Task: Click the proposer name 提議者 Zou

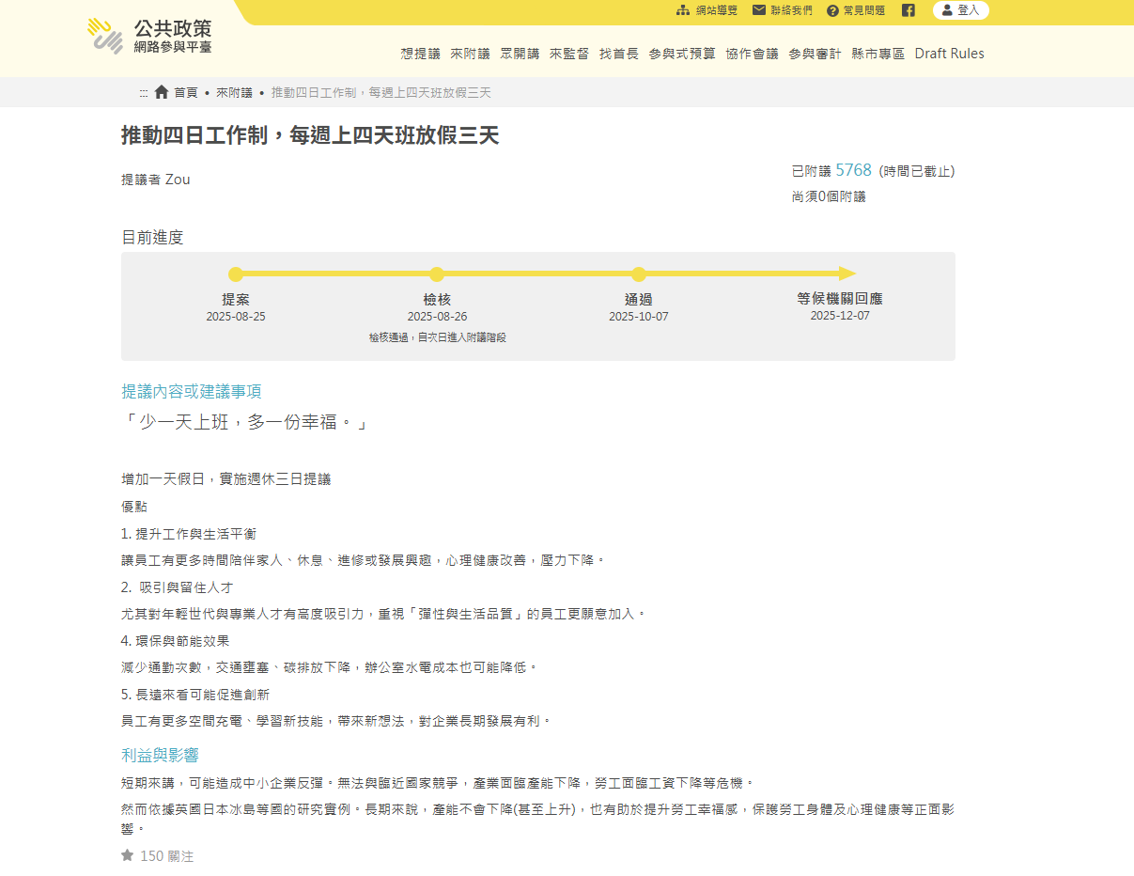Action: (156, 180)
